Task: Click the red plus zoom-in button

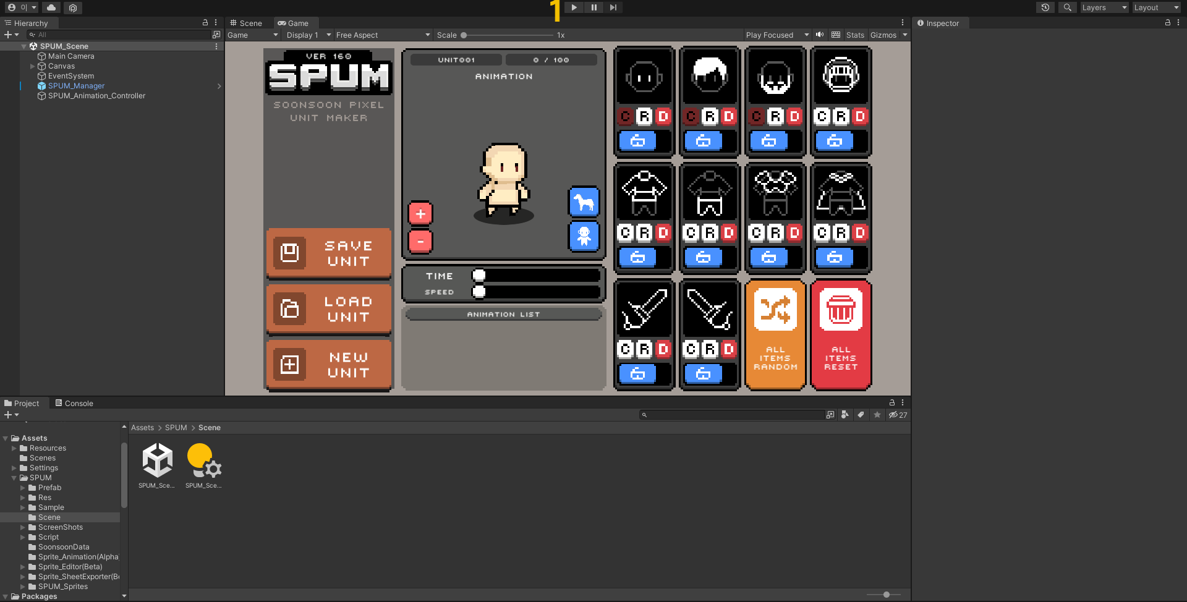Action: (420, 214)
